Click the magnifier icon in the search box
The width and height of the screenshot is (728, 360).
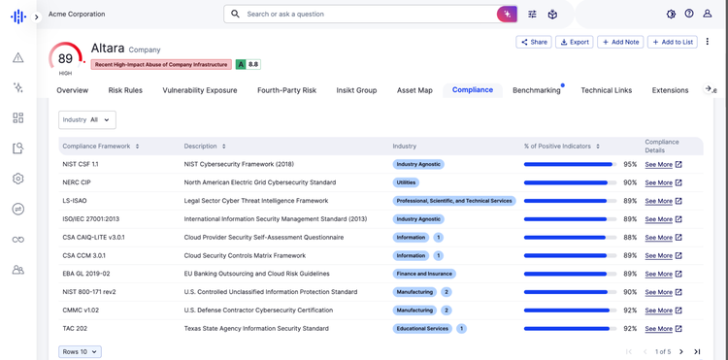(236, 14)
